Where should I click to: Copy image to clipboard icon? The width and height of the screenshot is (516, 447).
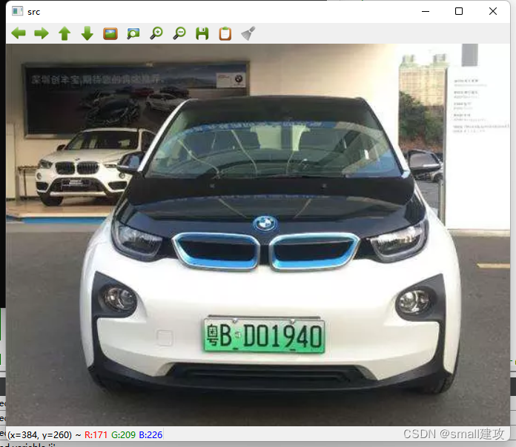tap(225, 33)
